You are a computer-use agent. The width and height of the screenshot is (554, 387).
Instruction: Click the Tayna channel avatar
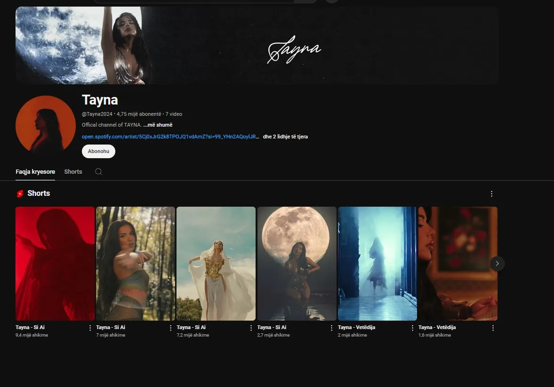click(46, 125)
